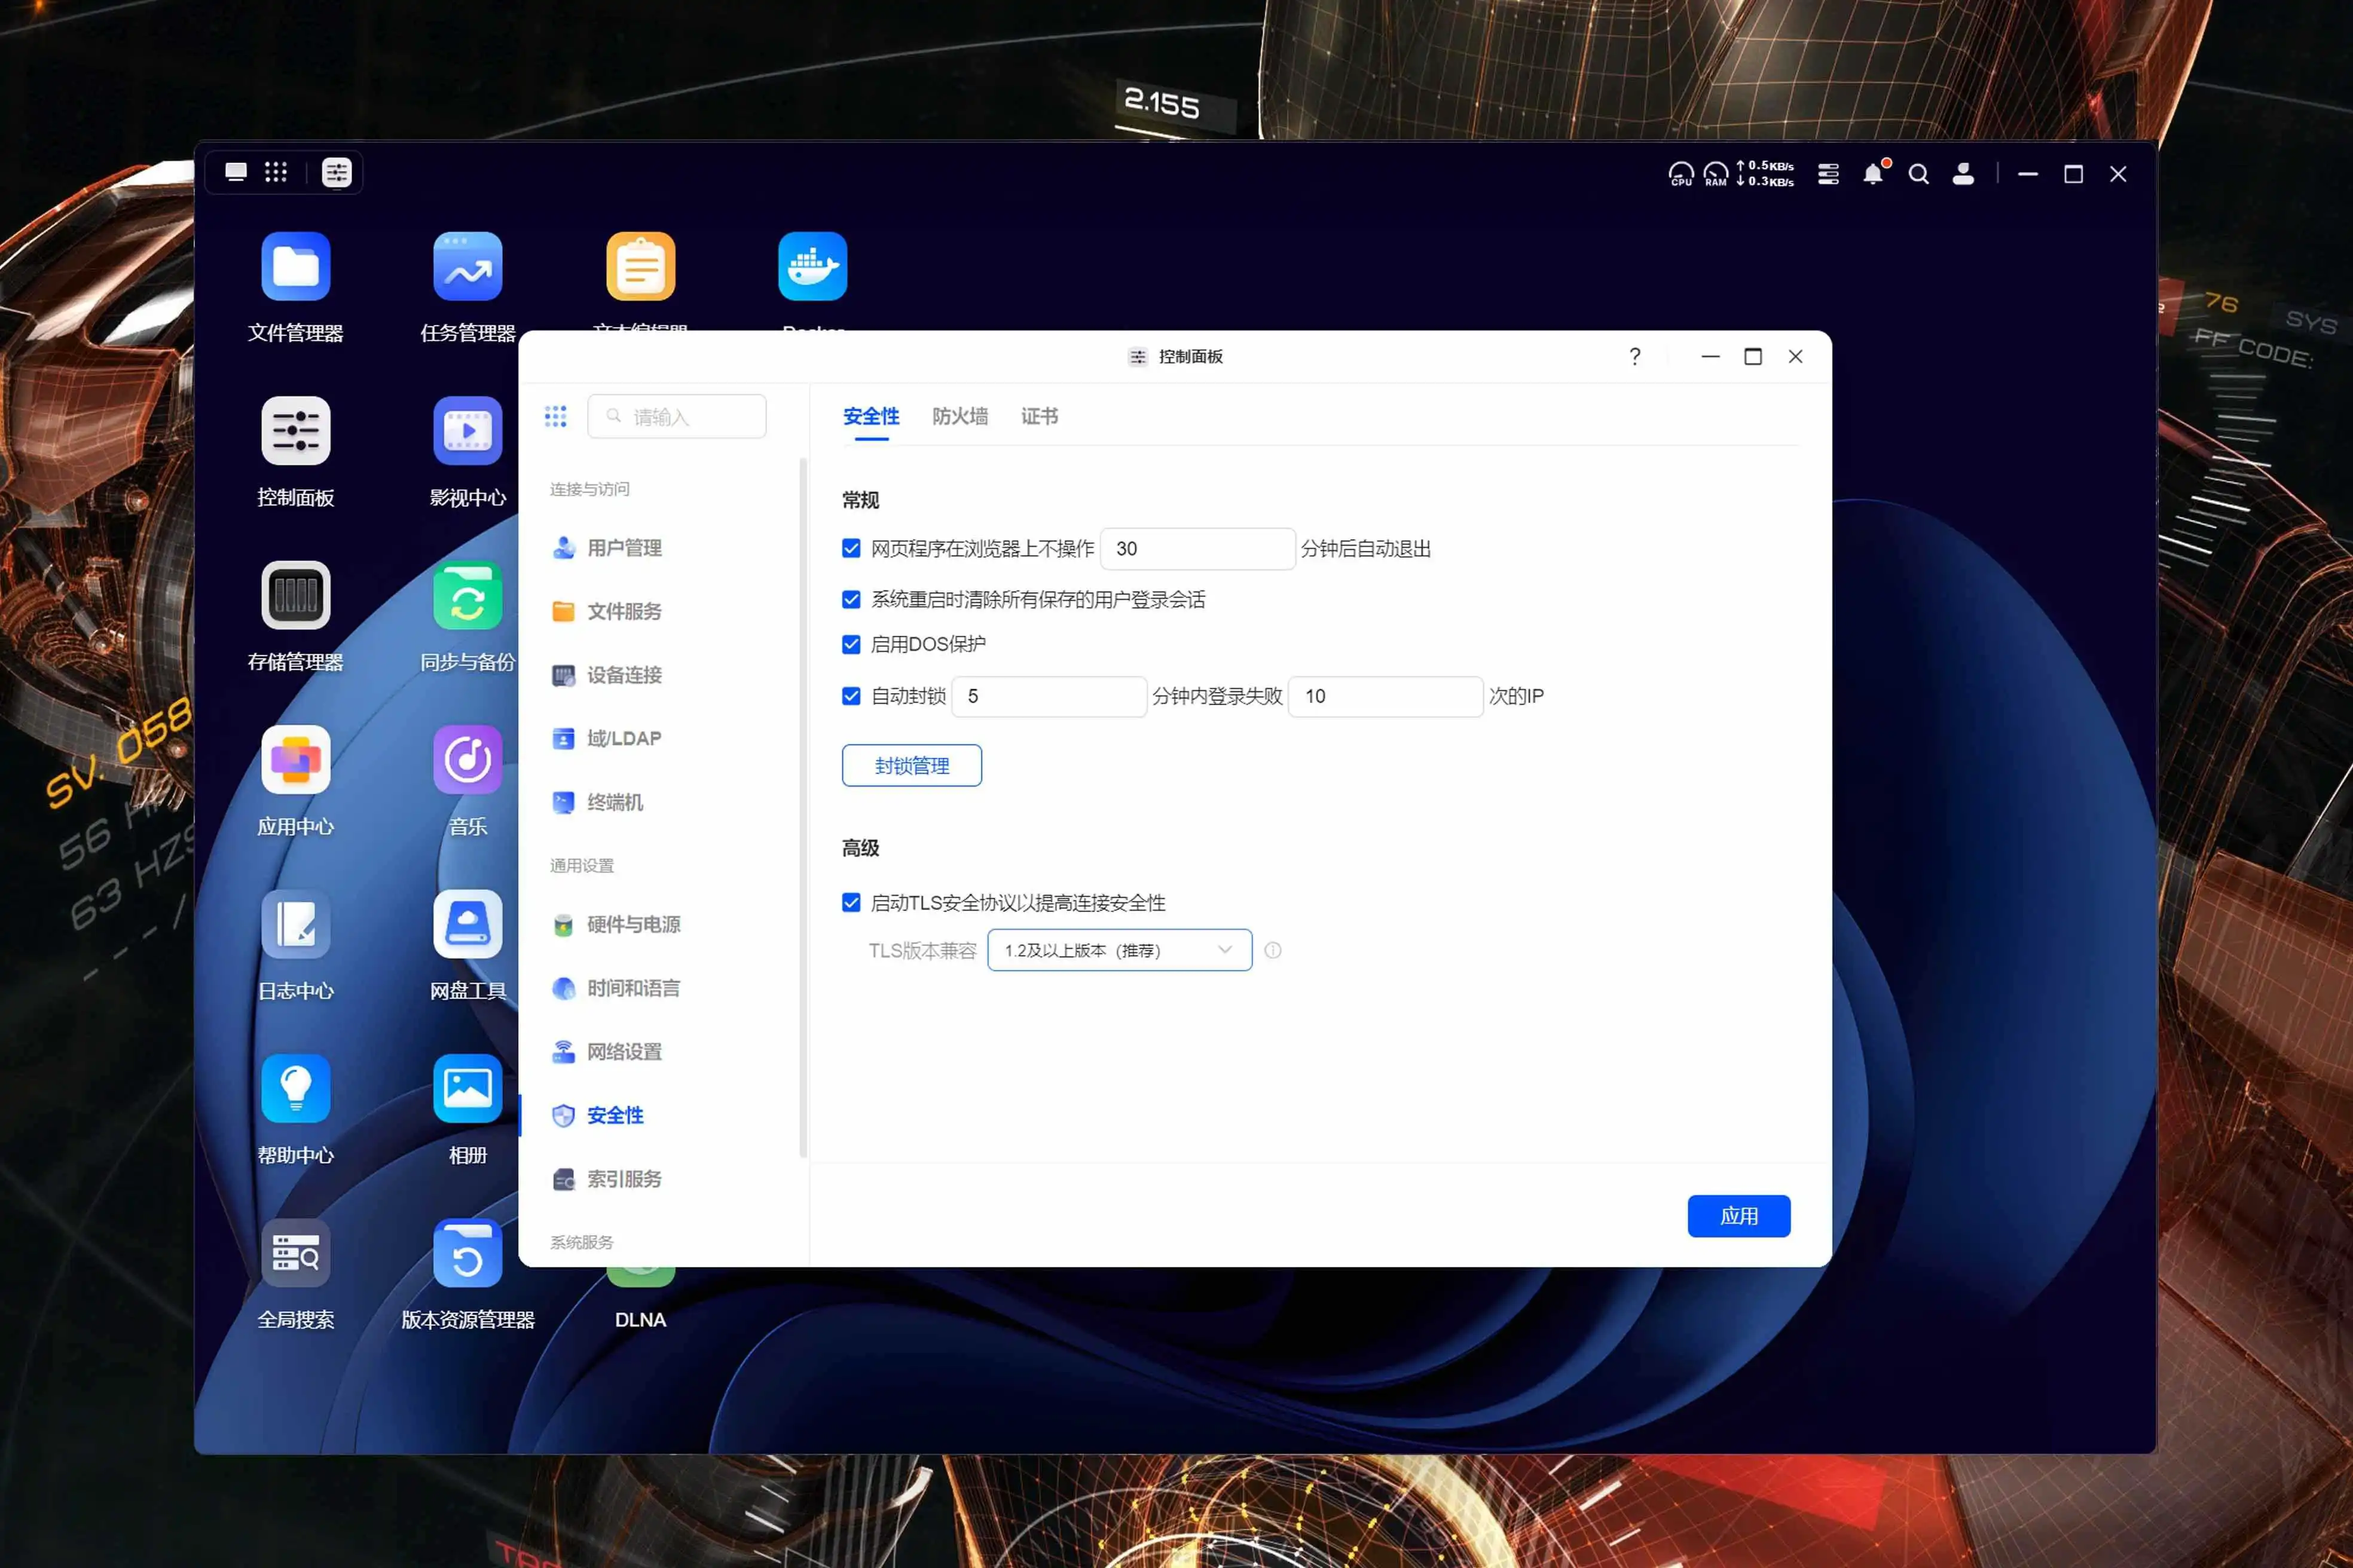The image size is (2353, 1568).
Task: Launch 应用中心 from desktop
Action: (295, 759)
